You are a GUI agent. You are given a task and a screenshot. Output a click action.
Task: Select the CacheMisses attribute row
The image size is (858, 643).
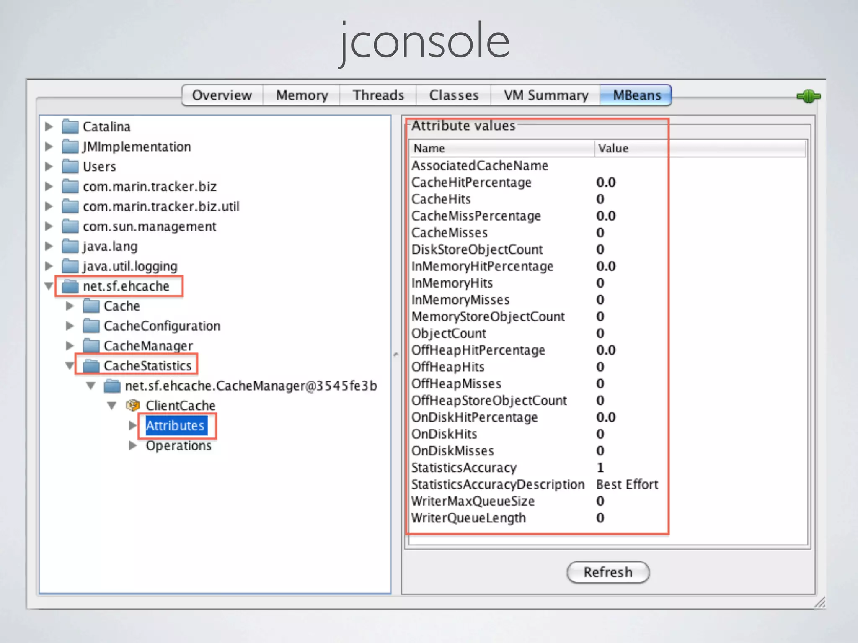(608, 233)
